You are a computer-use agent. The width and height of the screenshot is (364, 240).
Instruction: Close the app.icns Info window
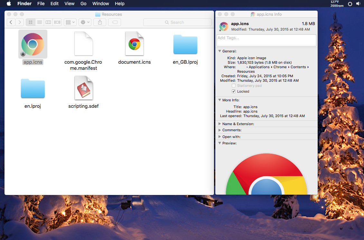pyautogui.click(x=220, y=14)
